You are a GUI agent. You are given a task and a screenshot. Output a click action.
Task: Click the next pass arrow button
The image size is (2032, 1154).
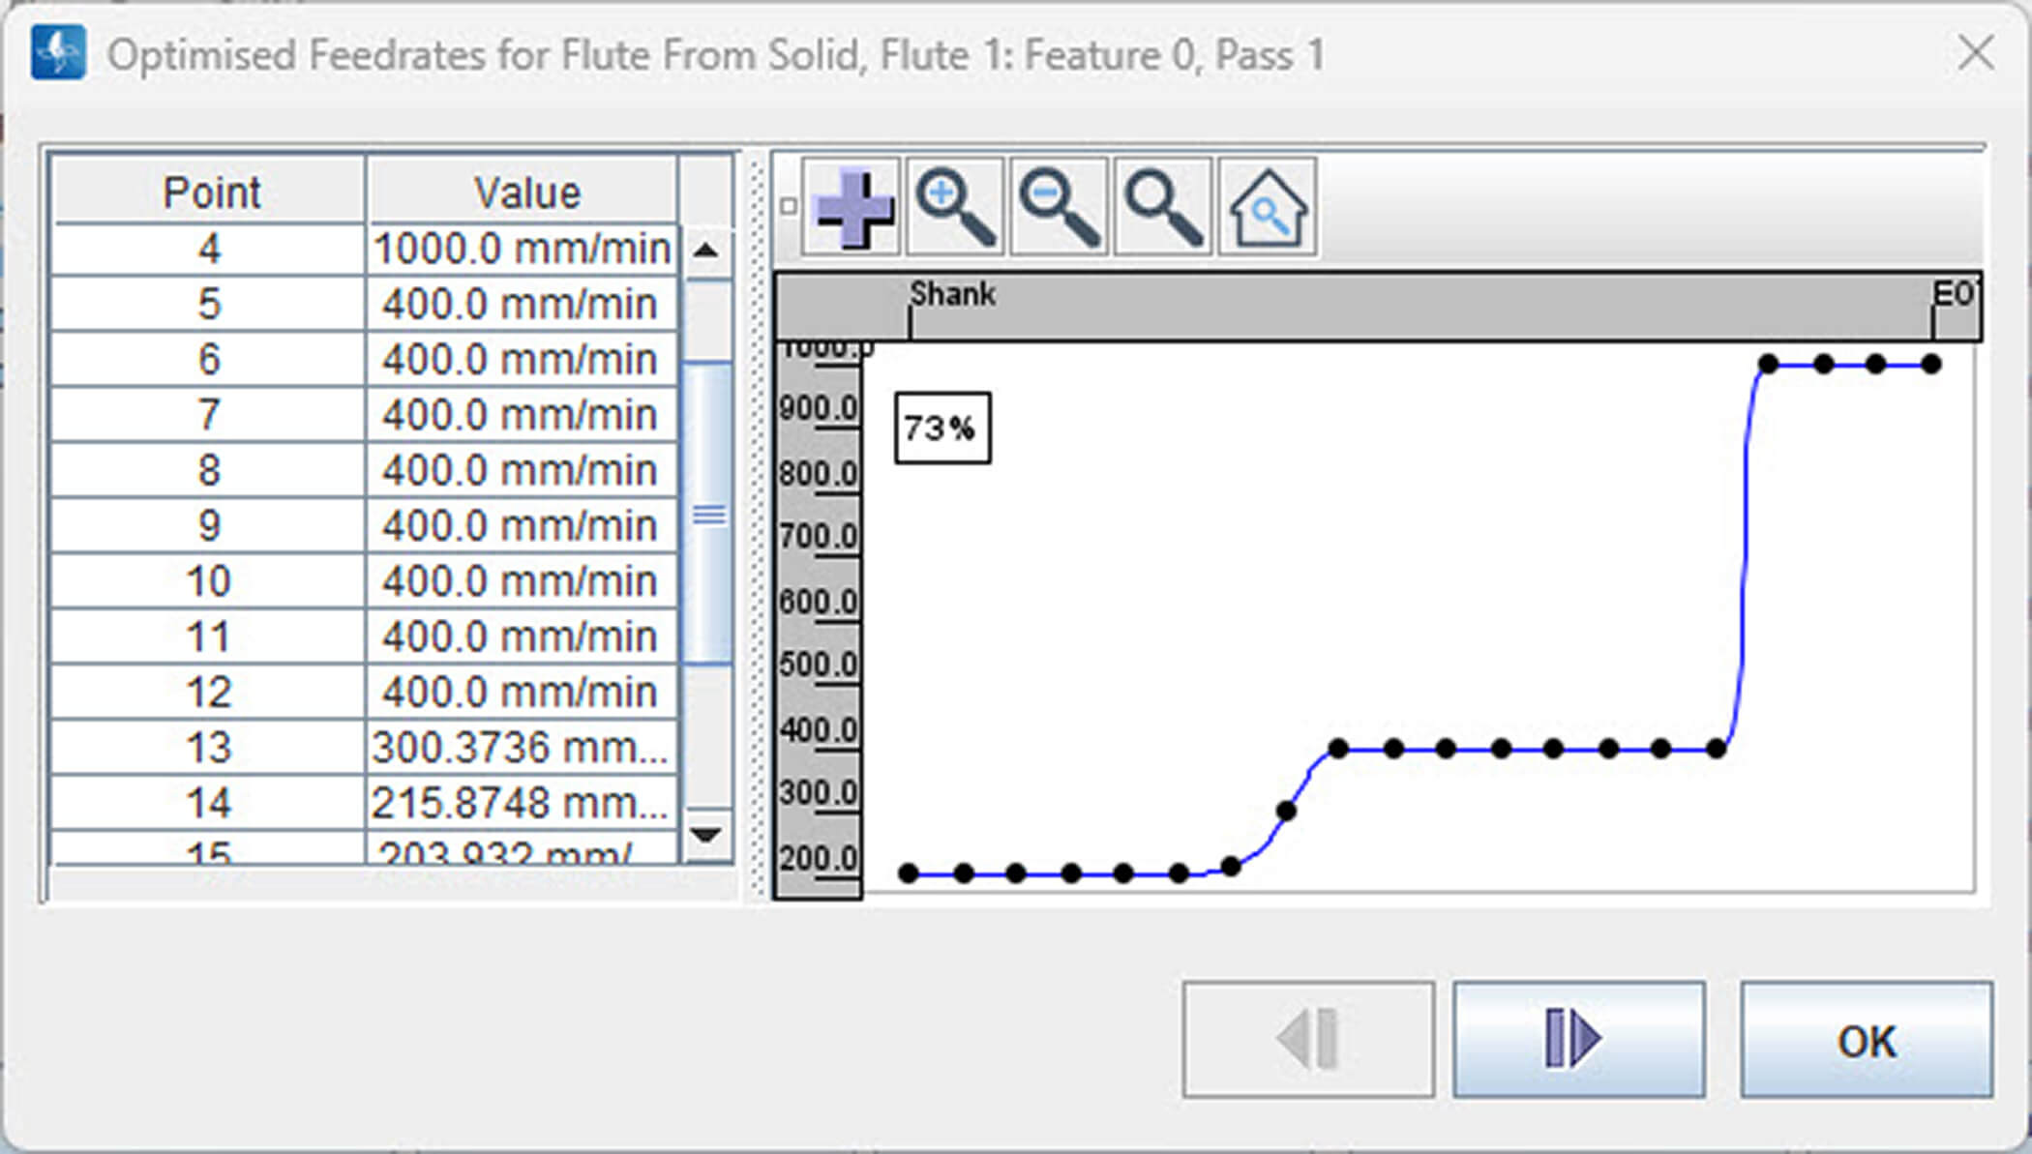click(x=1578, y=1039)
